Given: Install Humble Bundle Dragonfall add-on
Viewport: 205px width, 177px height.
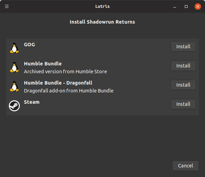Looking at the screenshot, I should [183, 85].
